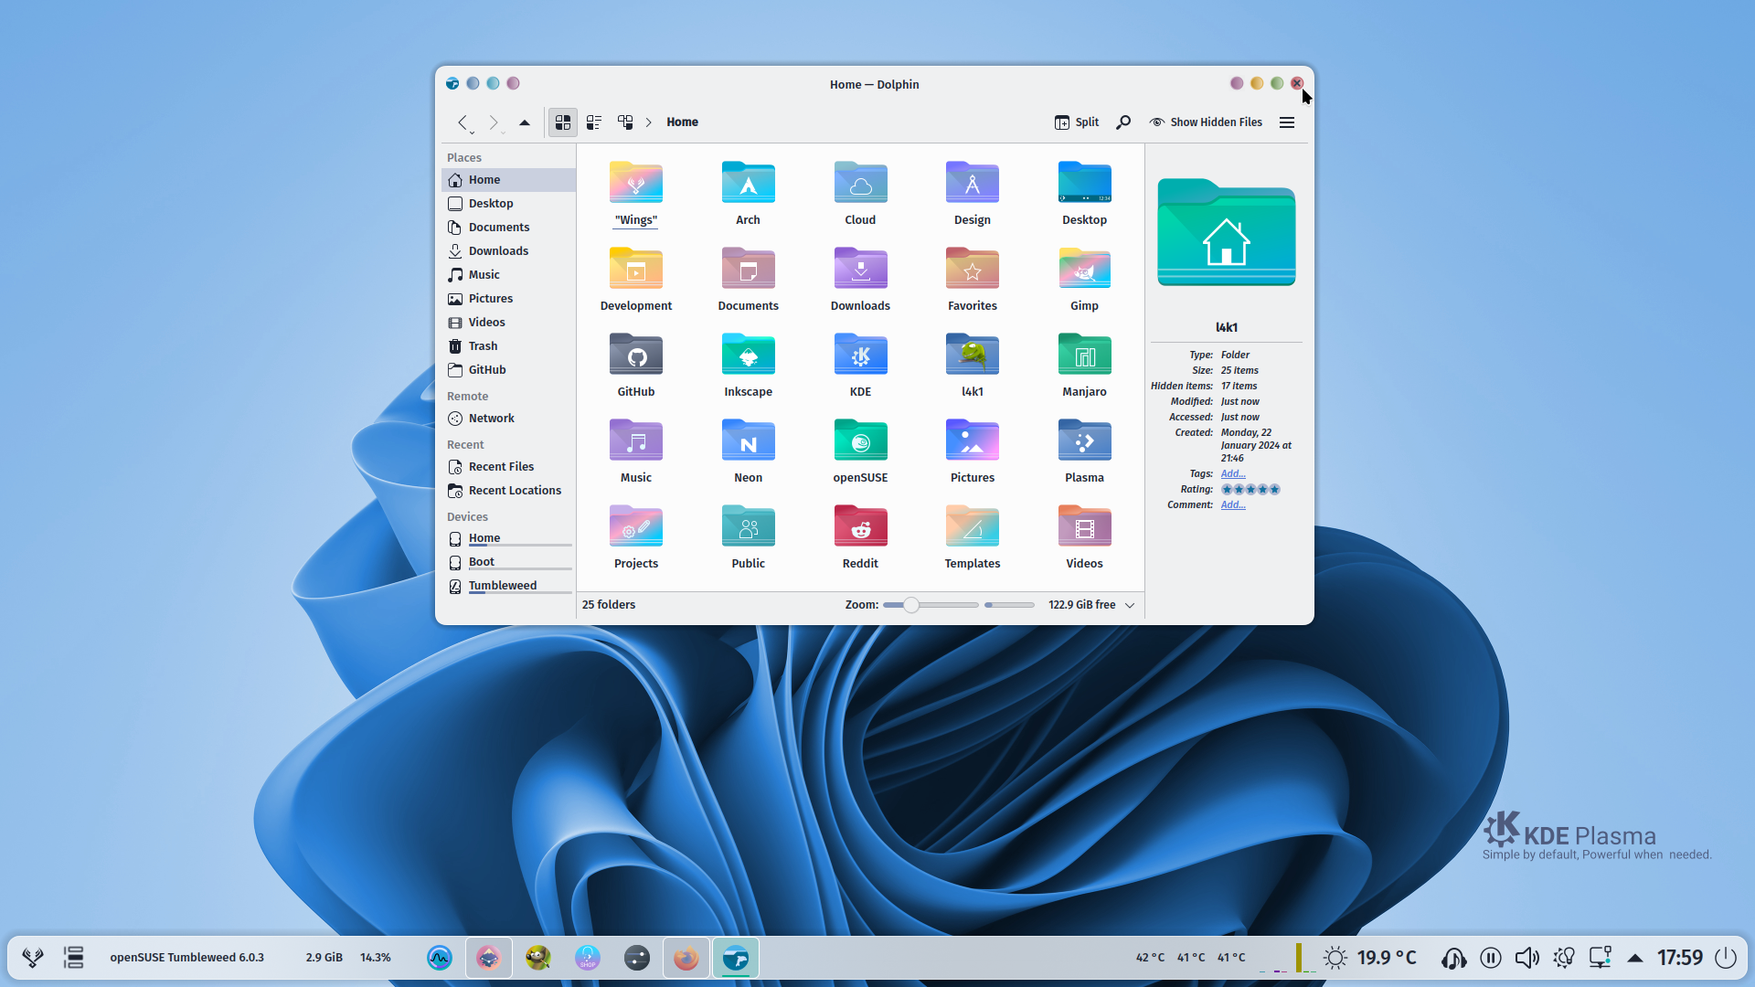Select the "Wings" folder icon

[x=636, y=183]
